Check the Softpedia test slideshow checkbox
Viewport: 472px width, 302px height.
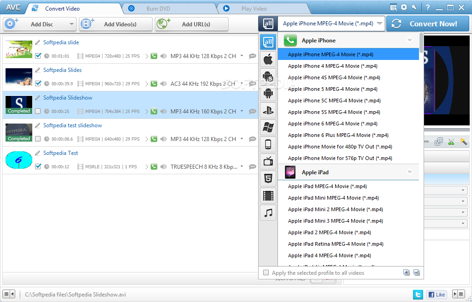[38, 139]
